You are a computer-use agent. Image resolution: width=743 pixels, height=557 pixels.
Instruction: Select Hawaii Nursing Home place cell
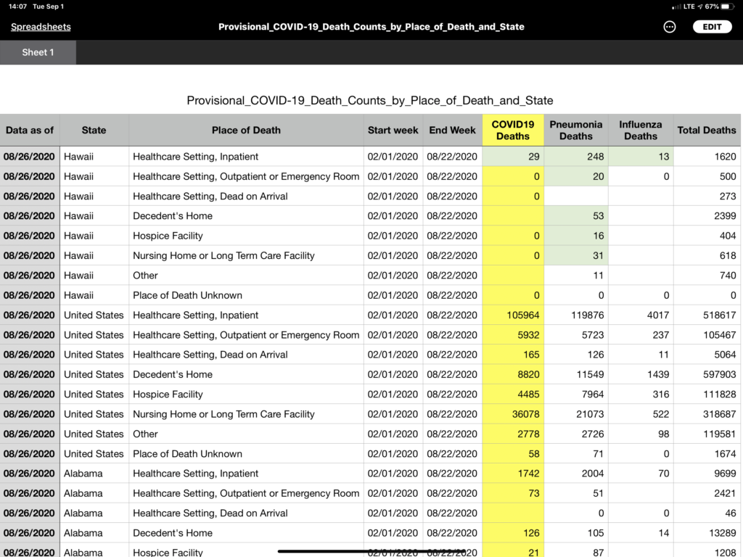click(x=246, y=256)
